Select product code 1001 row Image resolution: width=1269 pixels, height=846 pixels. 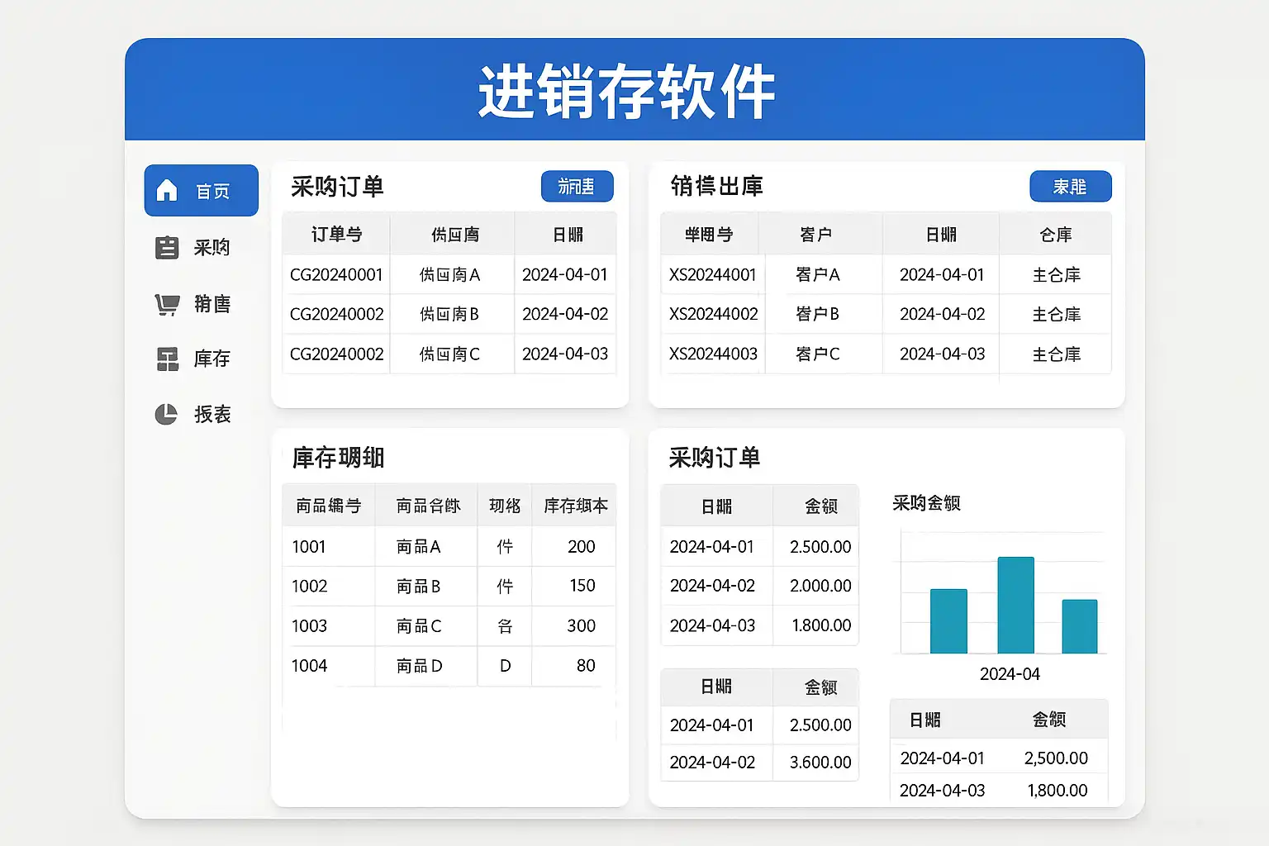pos(309,546)
